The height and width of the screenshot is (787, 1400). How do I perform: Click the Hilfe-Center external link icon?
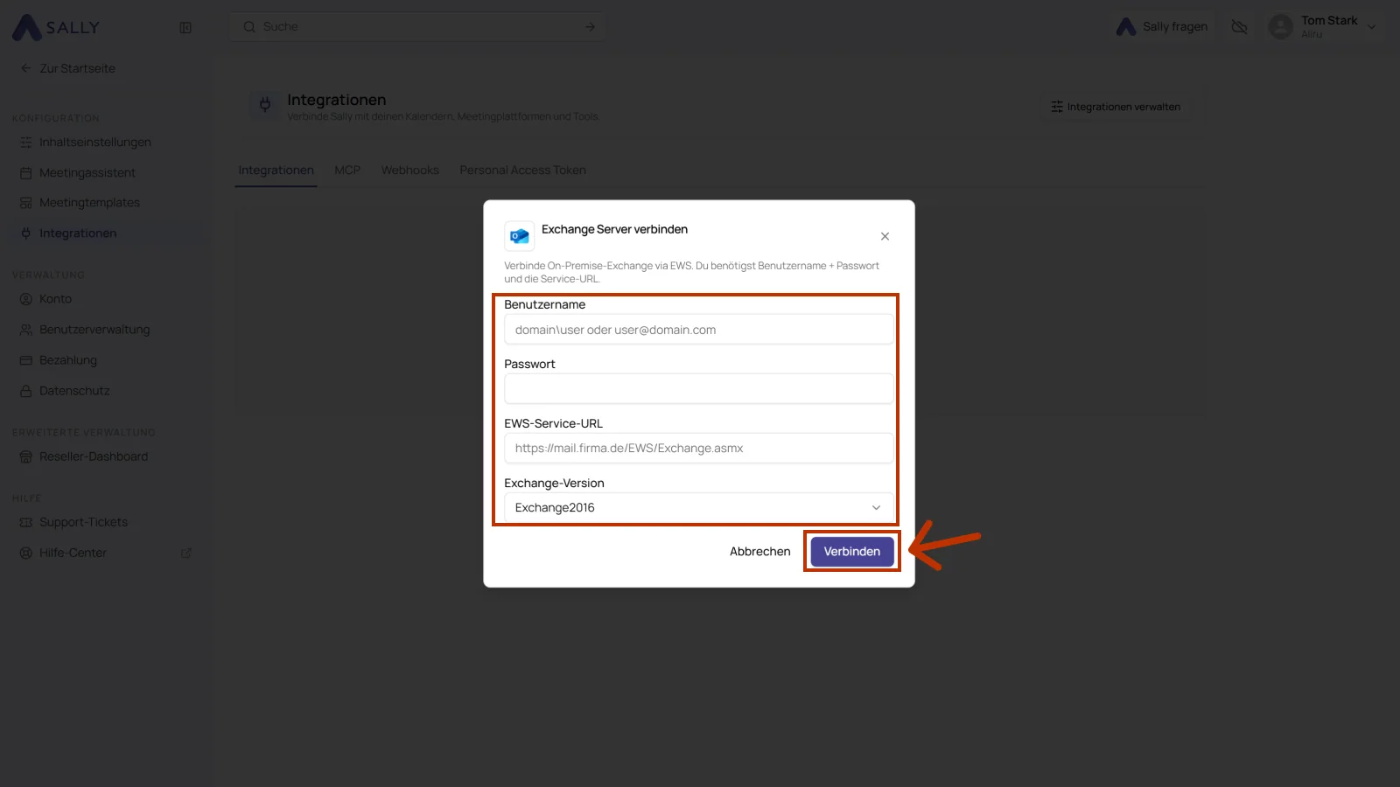pos(185,553)
